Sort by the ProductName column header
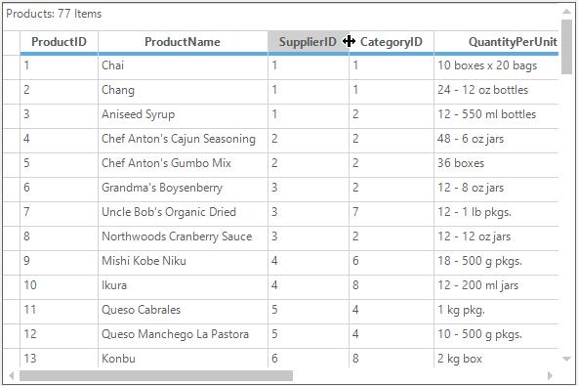Screen dimensions: 578x386 pyautogui.click(x=183, y=42)
